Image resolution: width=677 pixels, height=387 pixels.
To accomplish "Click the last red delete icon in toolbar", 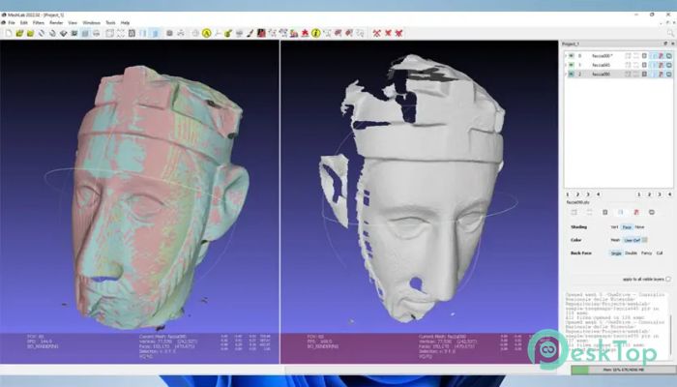I will tap(398, 33).
